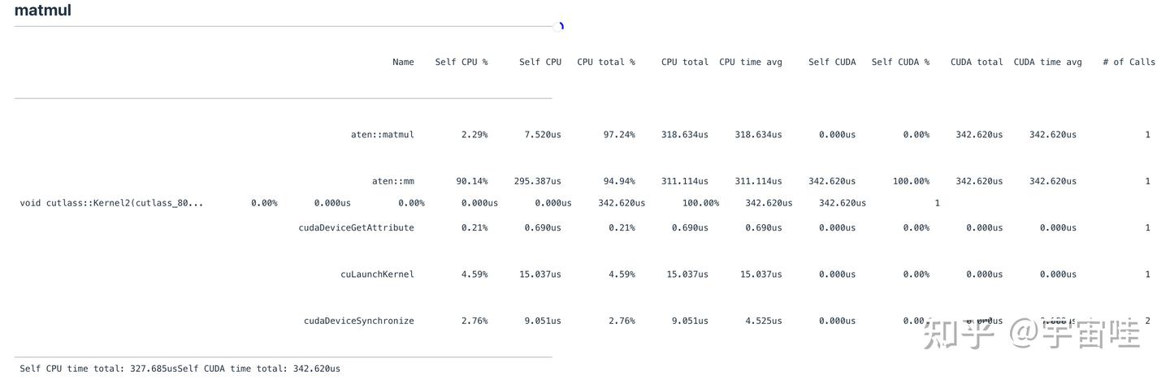This screenshot has height=380, width=1170.
Task: Select the void cutlass::Kernel2 row name
Action: click(112, 203)
